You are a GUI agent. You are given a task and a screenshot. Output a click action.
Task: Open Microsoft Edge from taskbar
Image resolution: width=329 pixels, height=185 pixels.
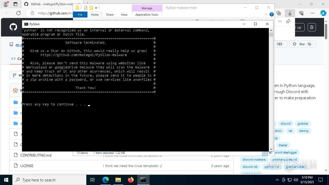(x=106, y=180)
